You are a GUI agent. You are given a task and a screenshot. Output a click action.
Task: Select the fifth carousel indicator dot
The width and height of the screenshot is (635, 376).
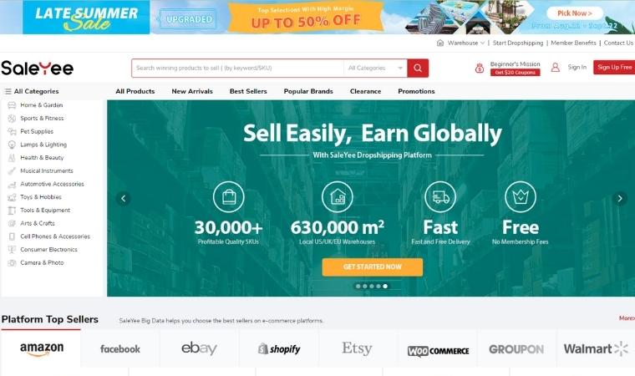point(385,286)
